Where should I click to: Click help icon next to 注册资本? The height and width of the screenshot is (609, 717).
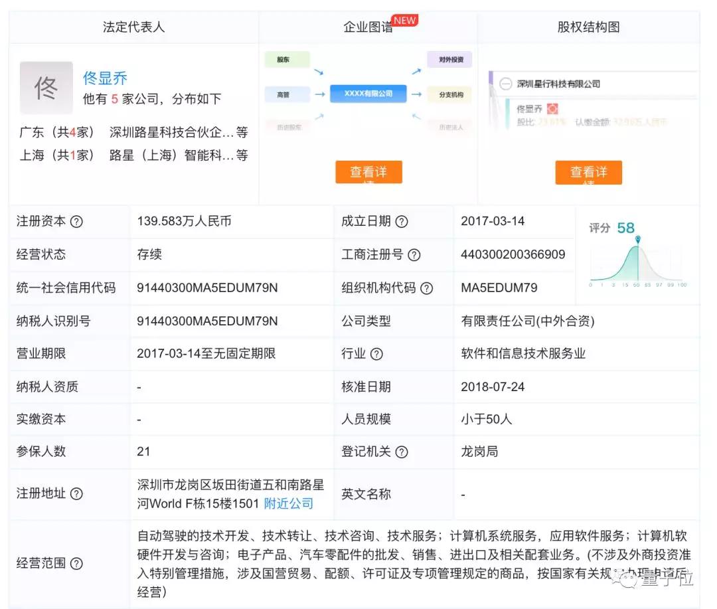(x=76, y=222)
